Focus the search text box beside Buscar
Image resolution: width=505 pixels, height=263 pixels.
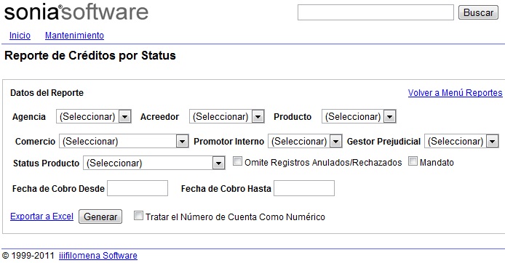coord(375,12)
